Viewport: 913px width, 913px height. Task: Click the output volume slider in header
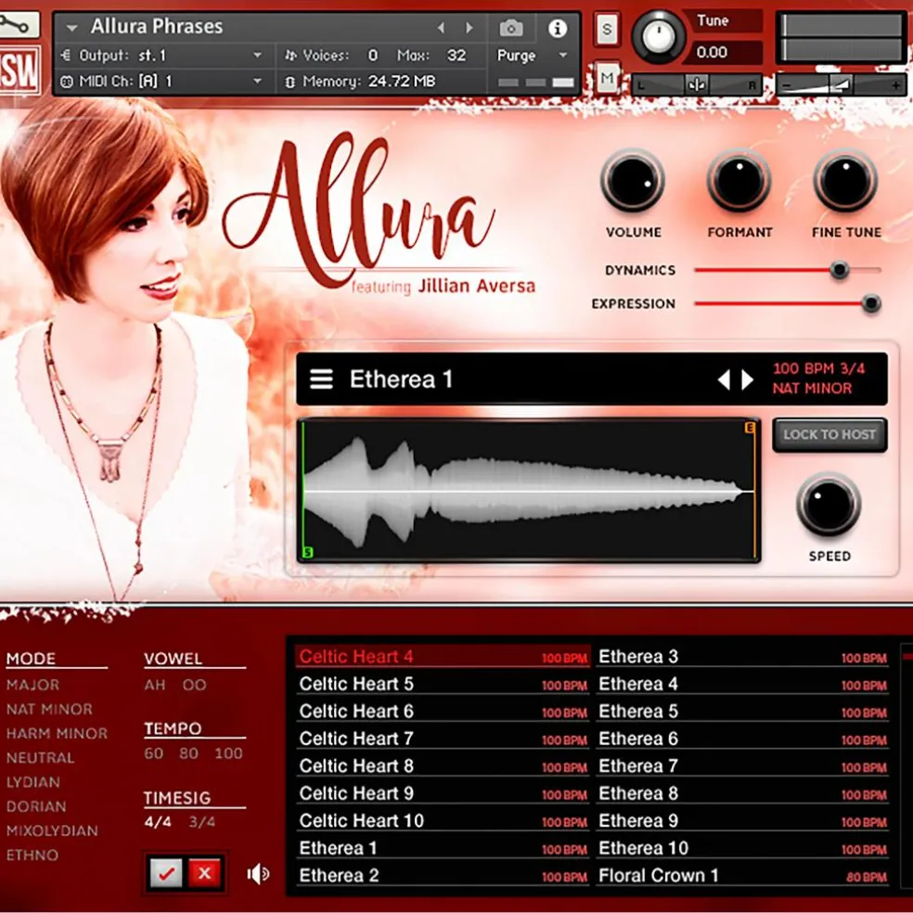point(841,85)
